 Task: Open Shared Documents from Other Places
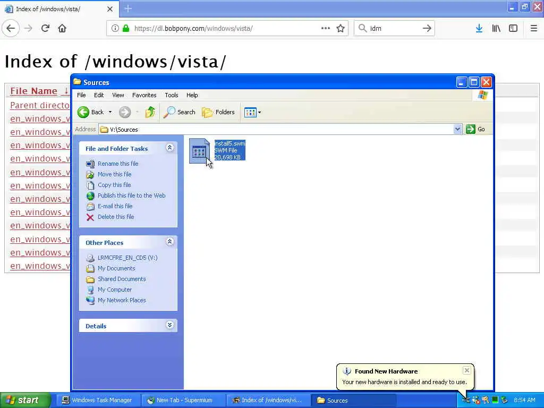coord(122,279)
